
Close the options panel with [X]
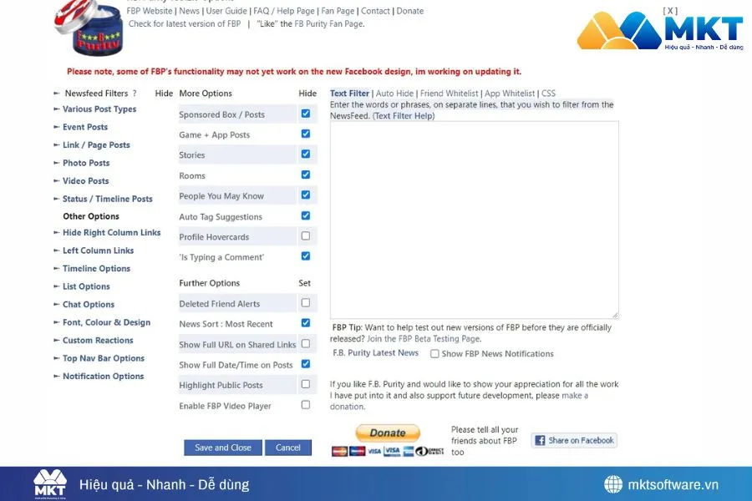click(x=669, y=11)
